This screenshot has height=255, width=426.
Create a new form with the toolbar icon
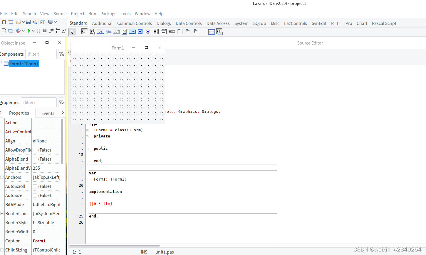click(x=11, y=22)
